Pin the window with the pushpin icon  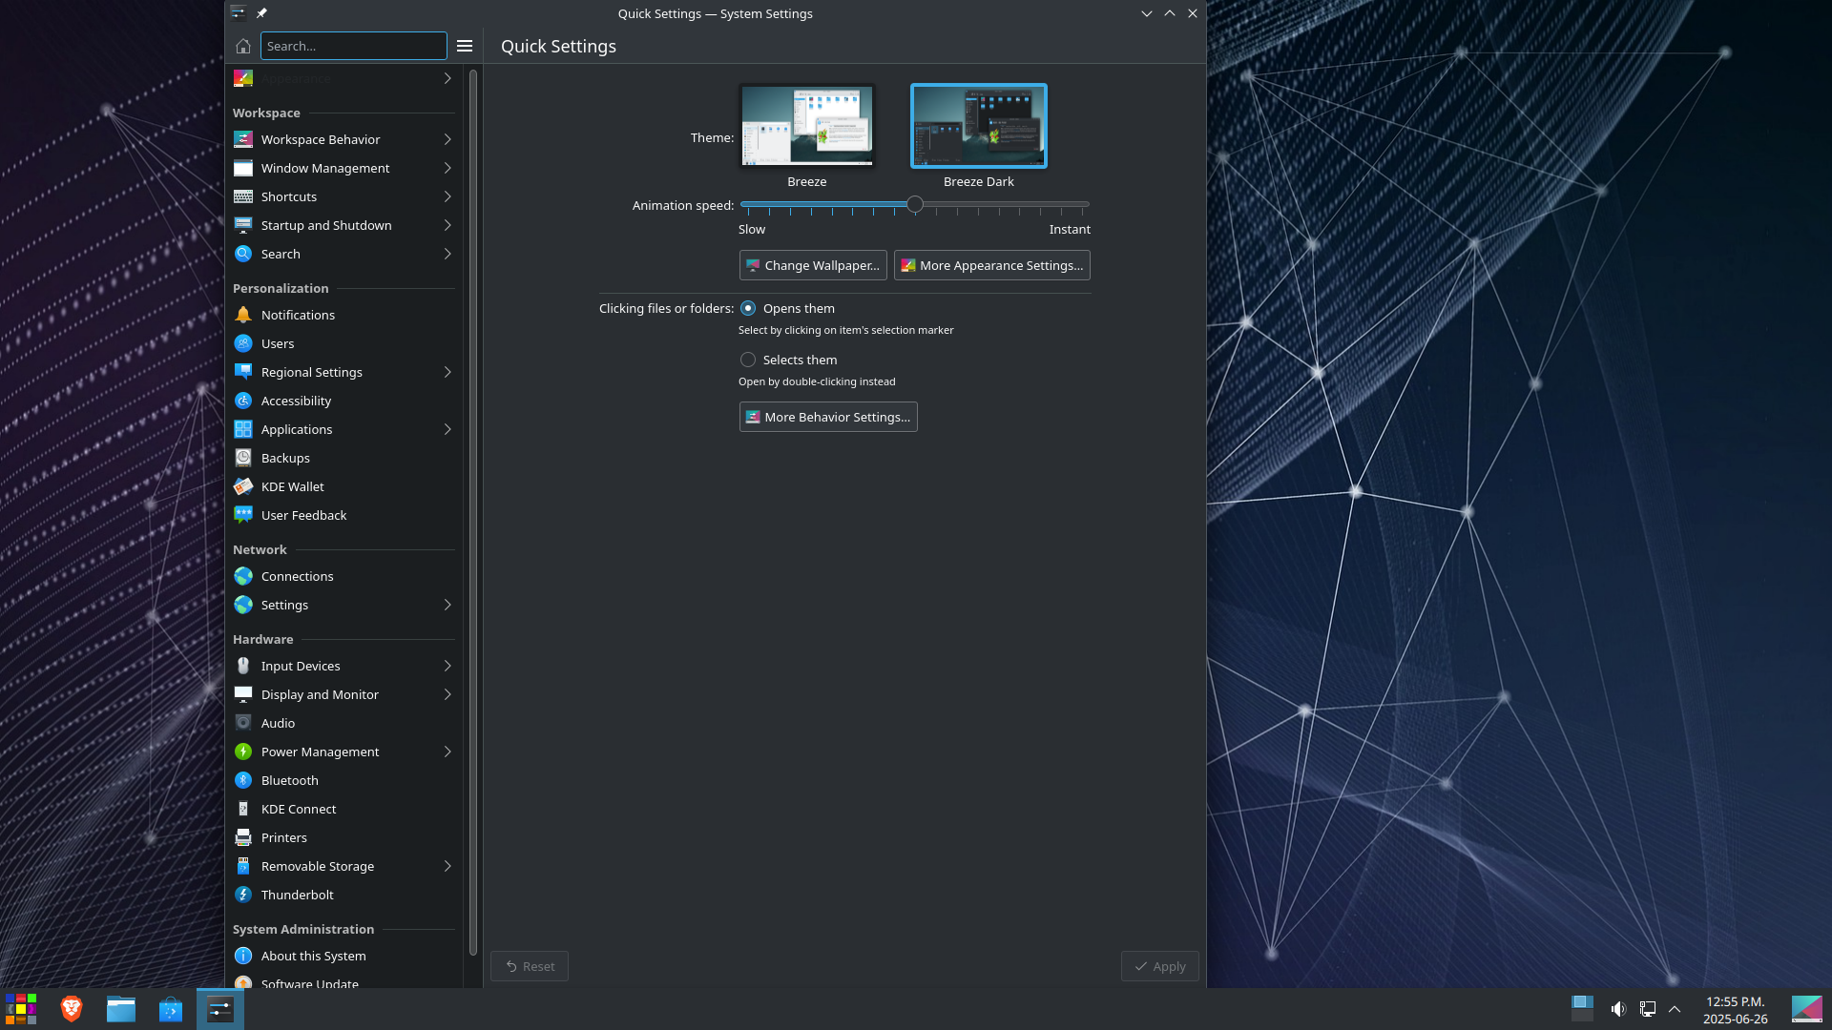click(261, 13)
